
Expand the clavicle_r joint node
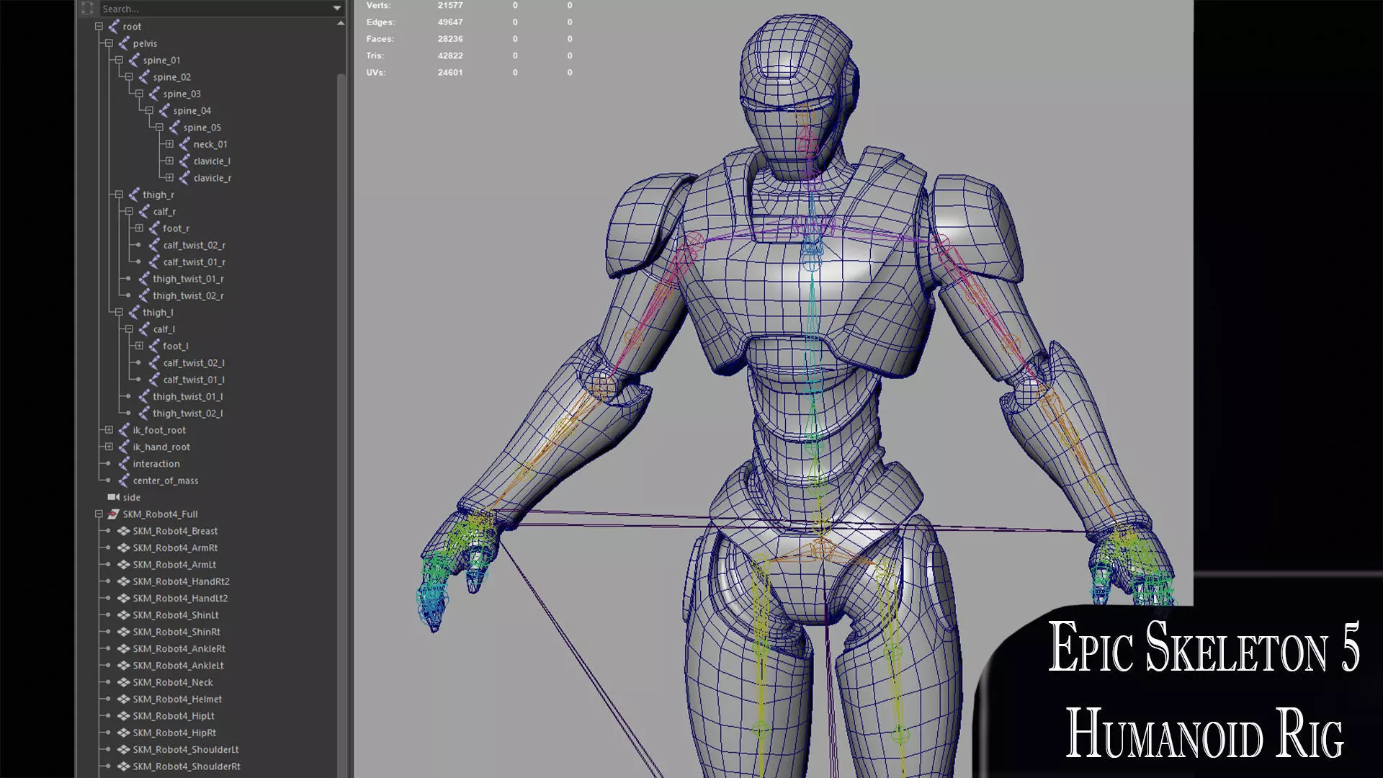[x=169, y=178]
